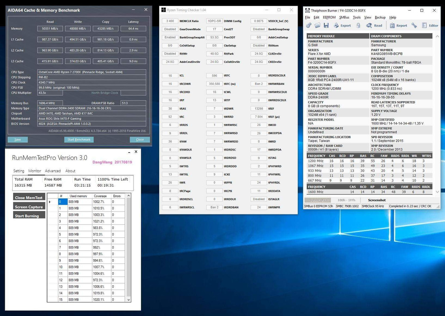
Task: Open the Backup menu
Action: [380, 17]
